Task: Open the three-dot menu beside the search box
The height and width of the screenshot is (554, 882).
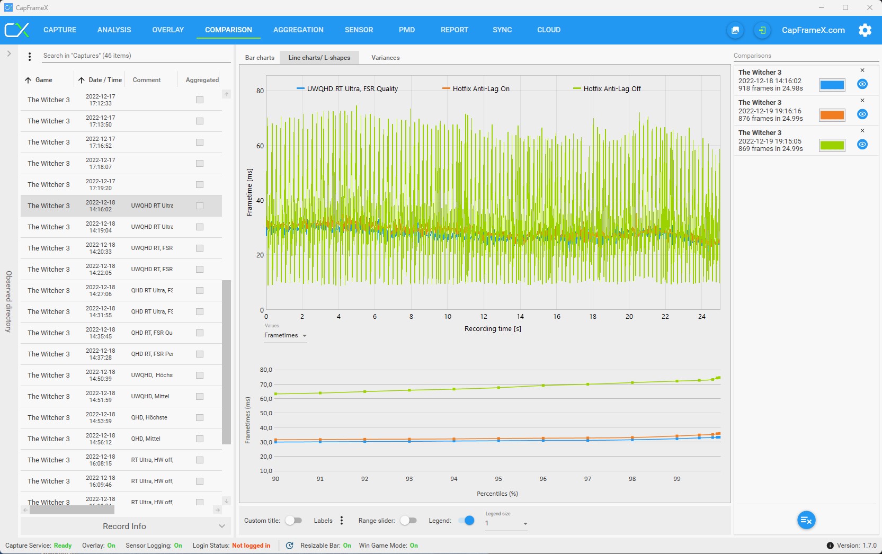Action: [30, 56]
